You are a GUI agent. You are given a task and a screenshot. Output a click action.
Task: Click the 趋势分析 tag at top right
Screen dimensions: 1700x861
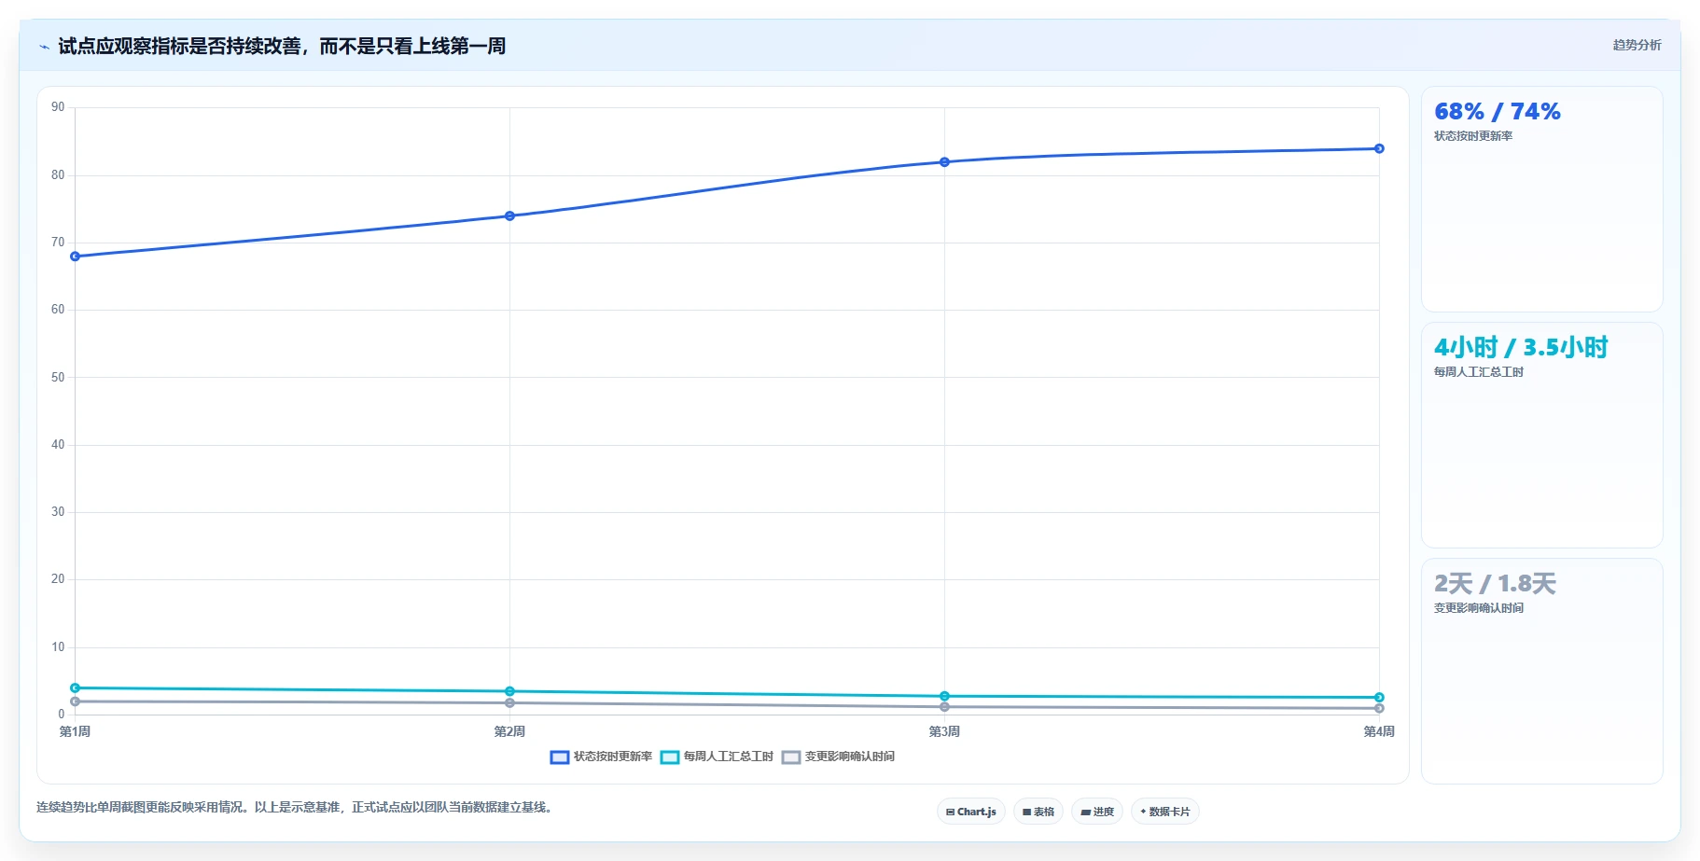point(1637,45)
